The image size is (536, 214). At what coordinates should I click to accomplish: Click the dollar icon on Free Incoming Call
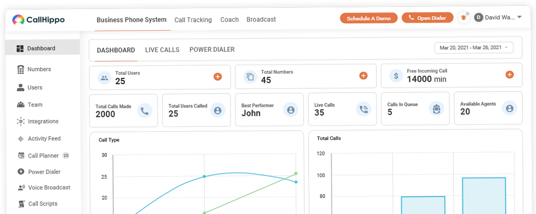(x=396, y=76)
